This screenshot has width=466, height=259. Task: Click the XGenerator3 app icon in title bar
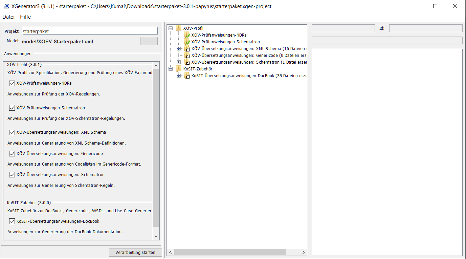[x=6, y=6]
